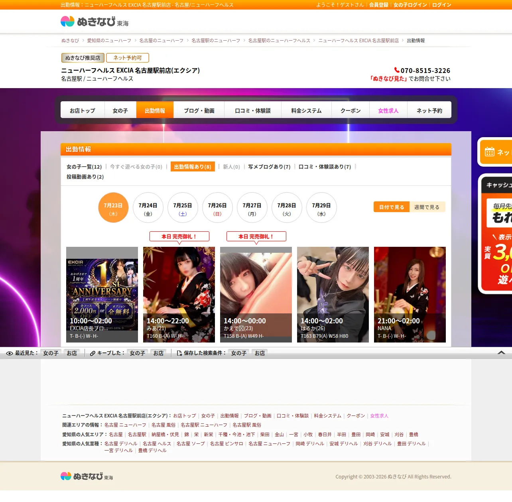Click the ぬきなび 東海 header logo
This screenshot has width=512, height=502.
95,22
